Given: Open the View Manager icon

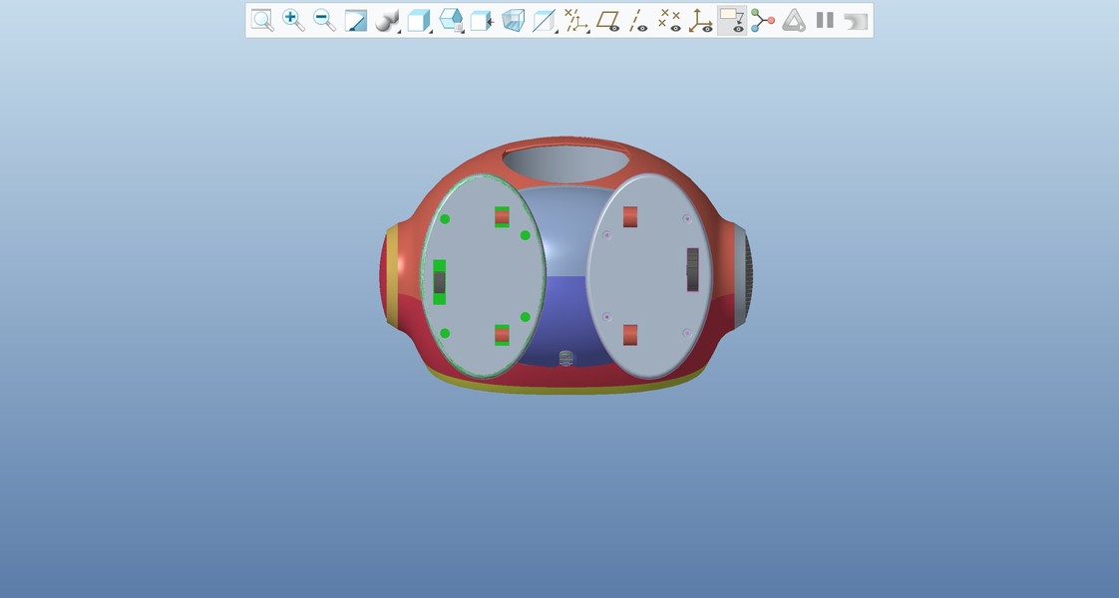Looking at the screenshot, I should [482, 20].
